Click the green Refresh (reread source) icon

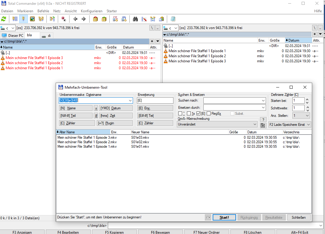pyautogui.click(x=4, y=19)
